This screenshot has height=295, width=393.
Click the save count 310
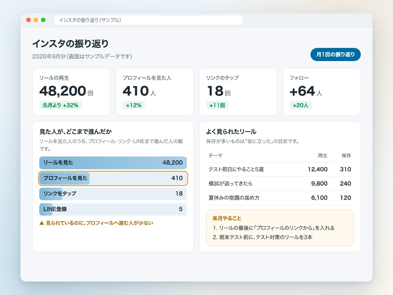pyautogui.click(x=346, y=169)
